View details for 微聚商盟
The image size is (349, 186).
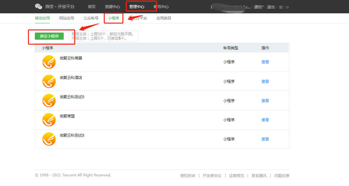coord(265,120)
